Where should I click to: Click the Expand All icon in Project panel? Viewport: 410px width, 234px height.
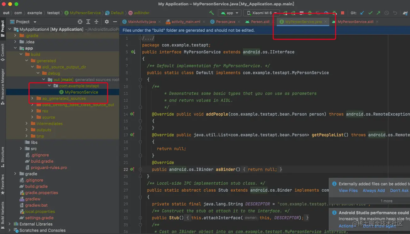coord(88,22)
